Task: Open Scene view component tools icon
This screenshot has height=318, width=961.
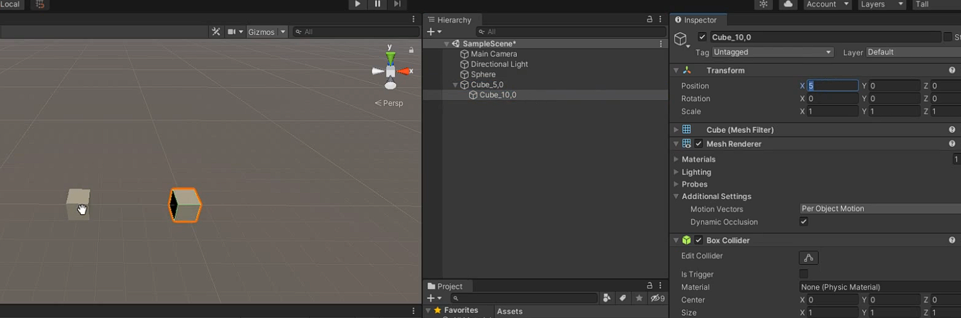Action: pos(216,32)
